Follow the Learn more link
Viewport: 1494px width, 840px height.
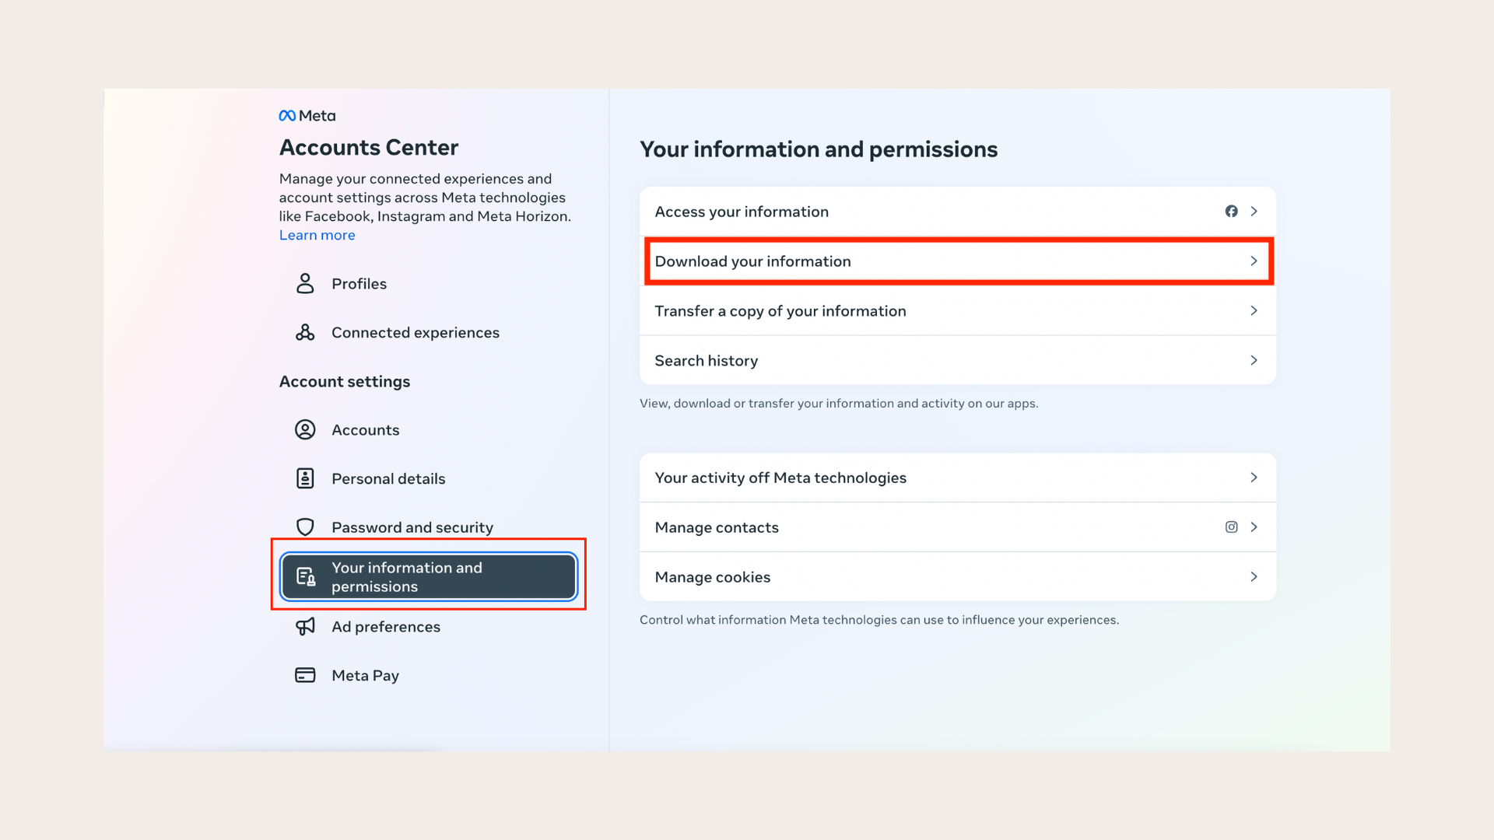click(x=317, y=235)
